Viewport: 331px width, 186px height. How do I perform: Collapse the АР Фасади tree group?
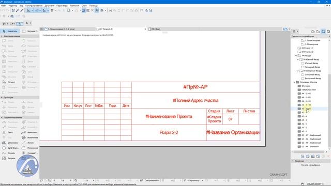(x=296, y=56)
